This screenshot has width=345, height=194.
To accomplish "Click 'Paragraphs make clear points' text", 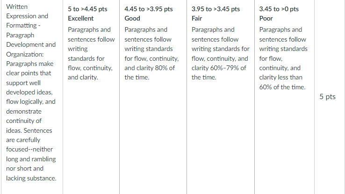I will pos(30,68).
